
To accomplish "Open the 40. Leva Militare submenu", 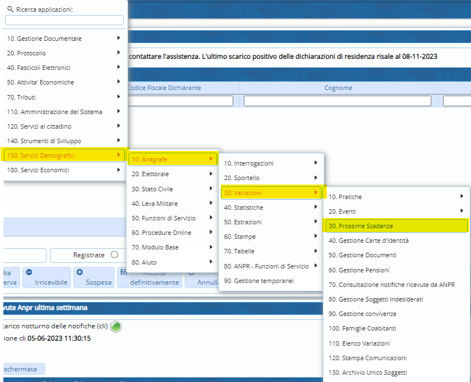I will point(172,204).
